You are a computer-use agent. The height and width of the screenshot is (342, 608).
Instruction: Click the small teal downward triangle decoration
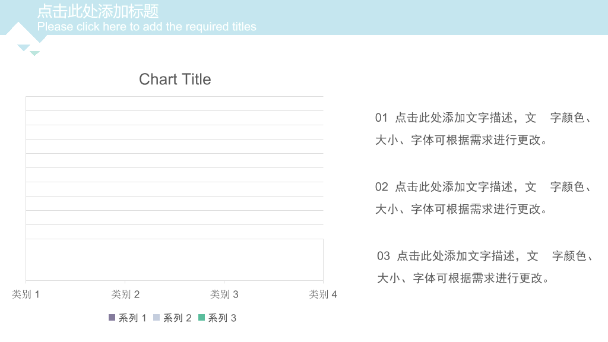tap(35, 53)
